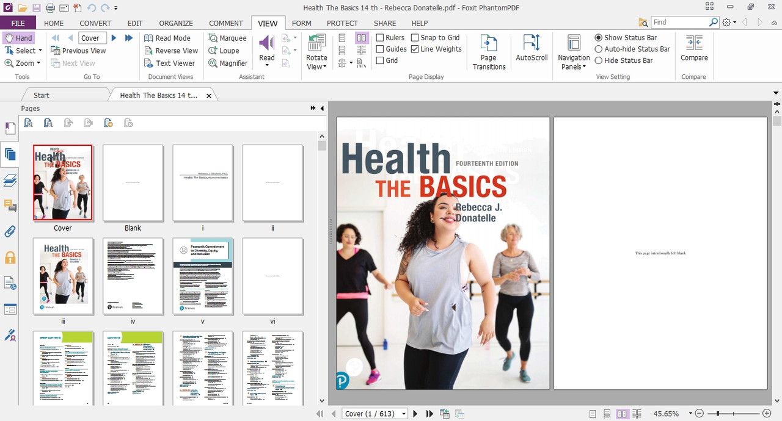
Task: Enable the Guides checkbox
Action: pos(379,49)
